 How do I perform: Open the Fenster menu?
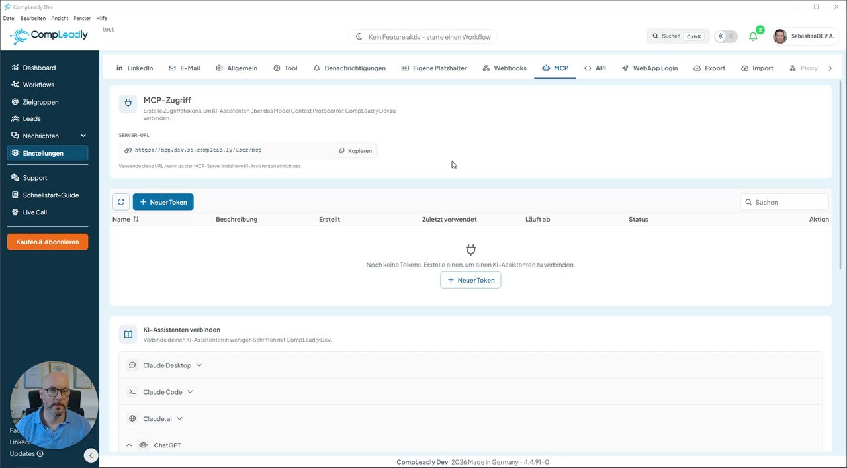click(x=82, y=18)
